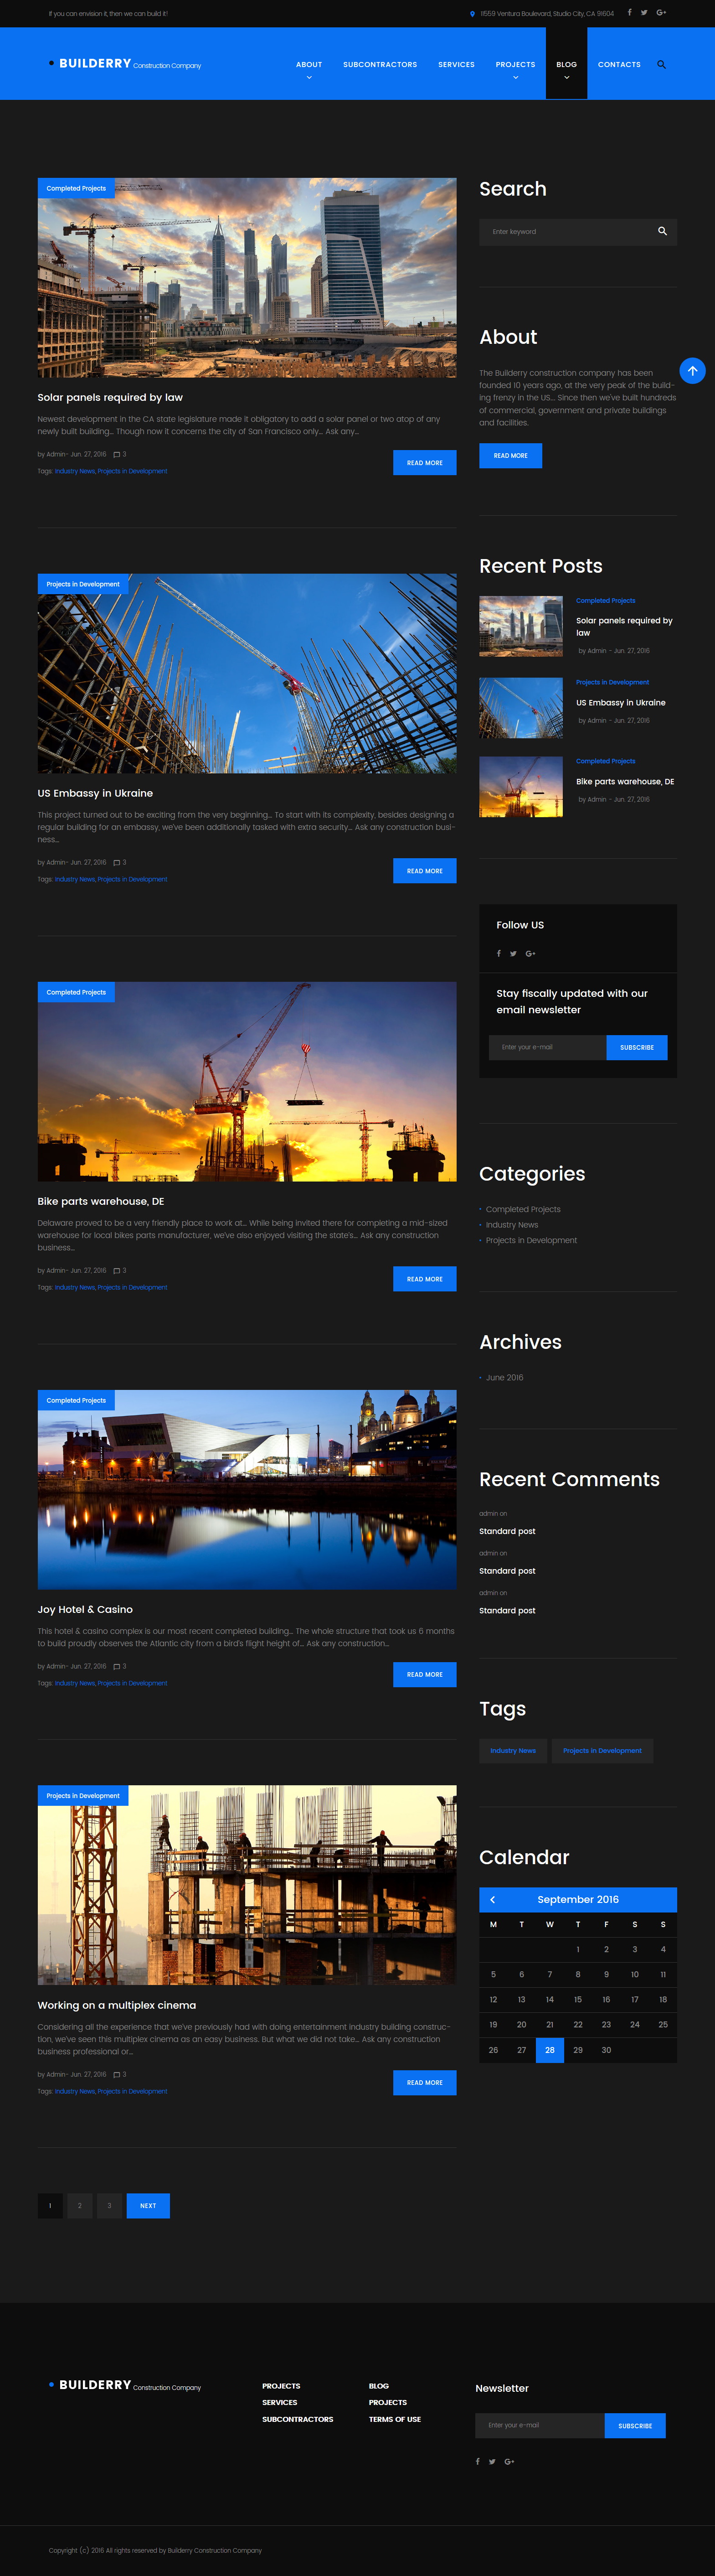Viewport: 715px width, 2576px height.
Task: Click the Industry News tag button
Action: pyautogui.click(x=513, y=1750)
